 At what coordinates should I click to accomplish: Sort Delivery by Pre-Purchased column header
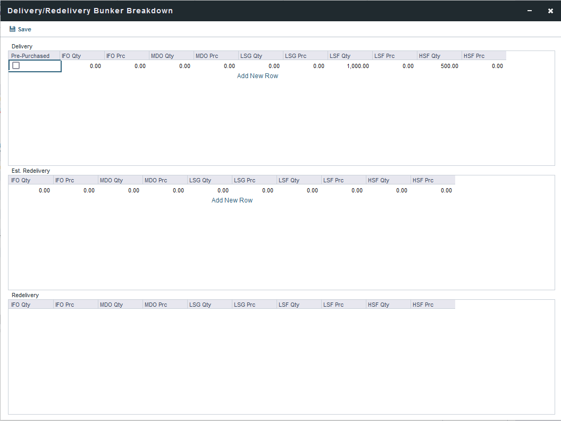coord(30,56)
